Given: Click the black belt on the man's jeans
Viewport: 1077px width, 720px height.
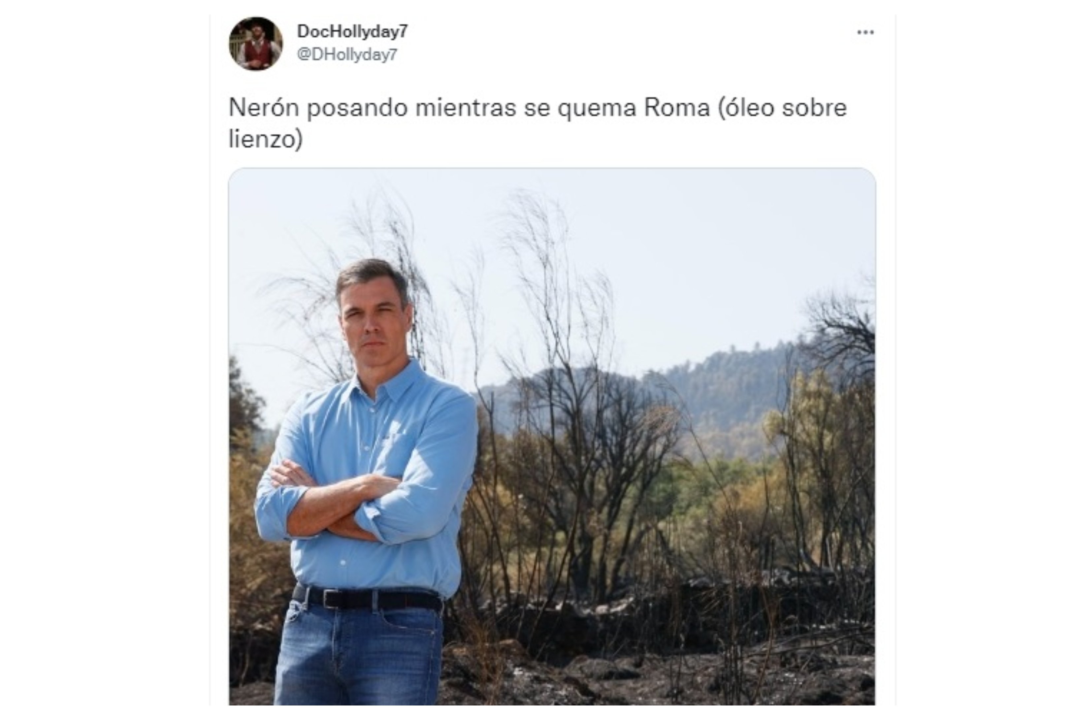Looking at the screenshot, I should [367, 599].
